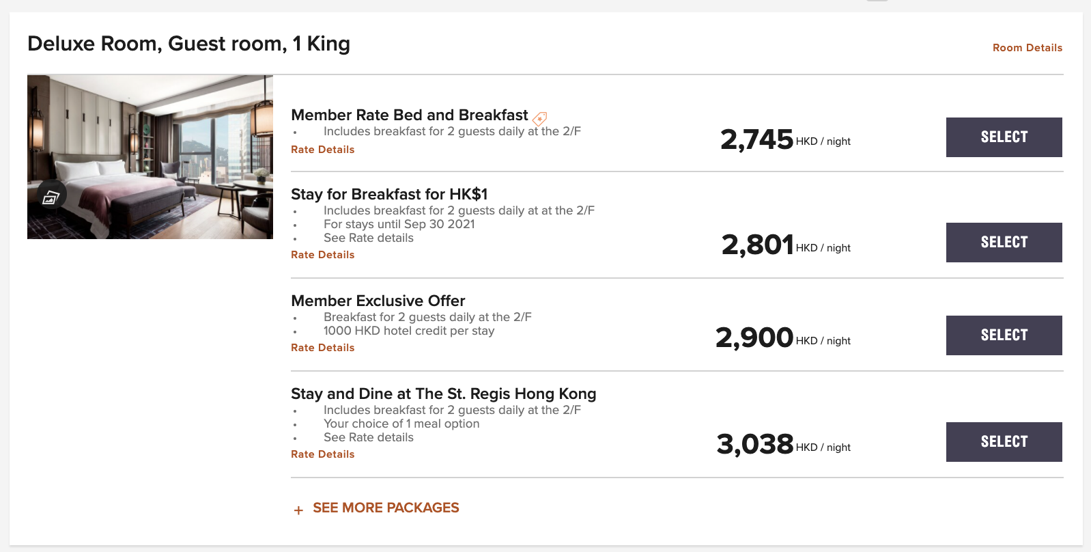This screenshot has width=1091, height=552.
Task: View Rate Details for Stay and Dine
Action: point(323,454)
